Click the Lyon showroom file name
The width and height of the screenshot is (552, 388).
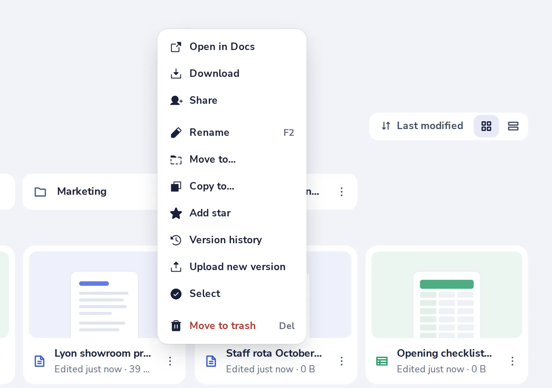103,353
